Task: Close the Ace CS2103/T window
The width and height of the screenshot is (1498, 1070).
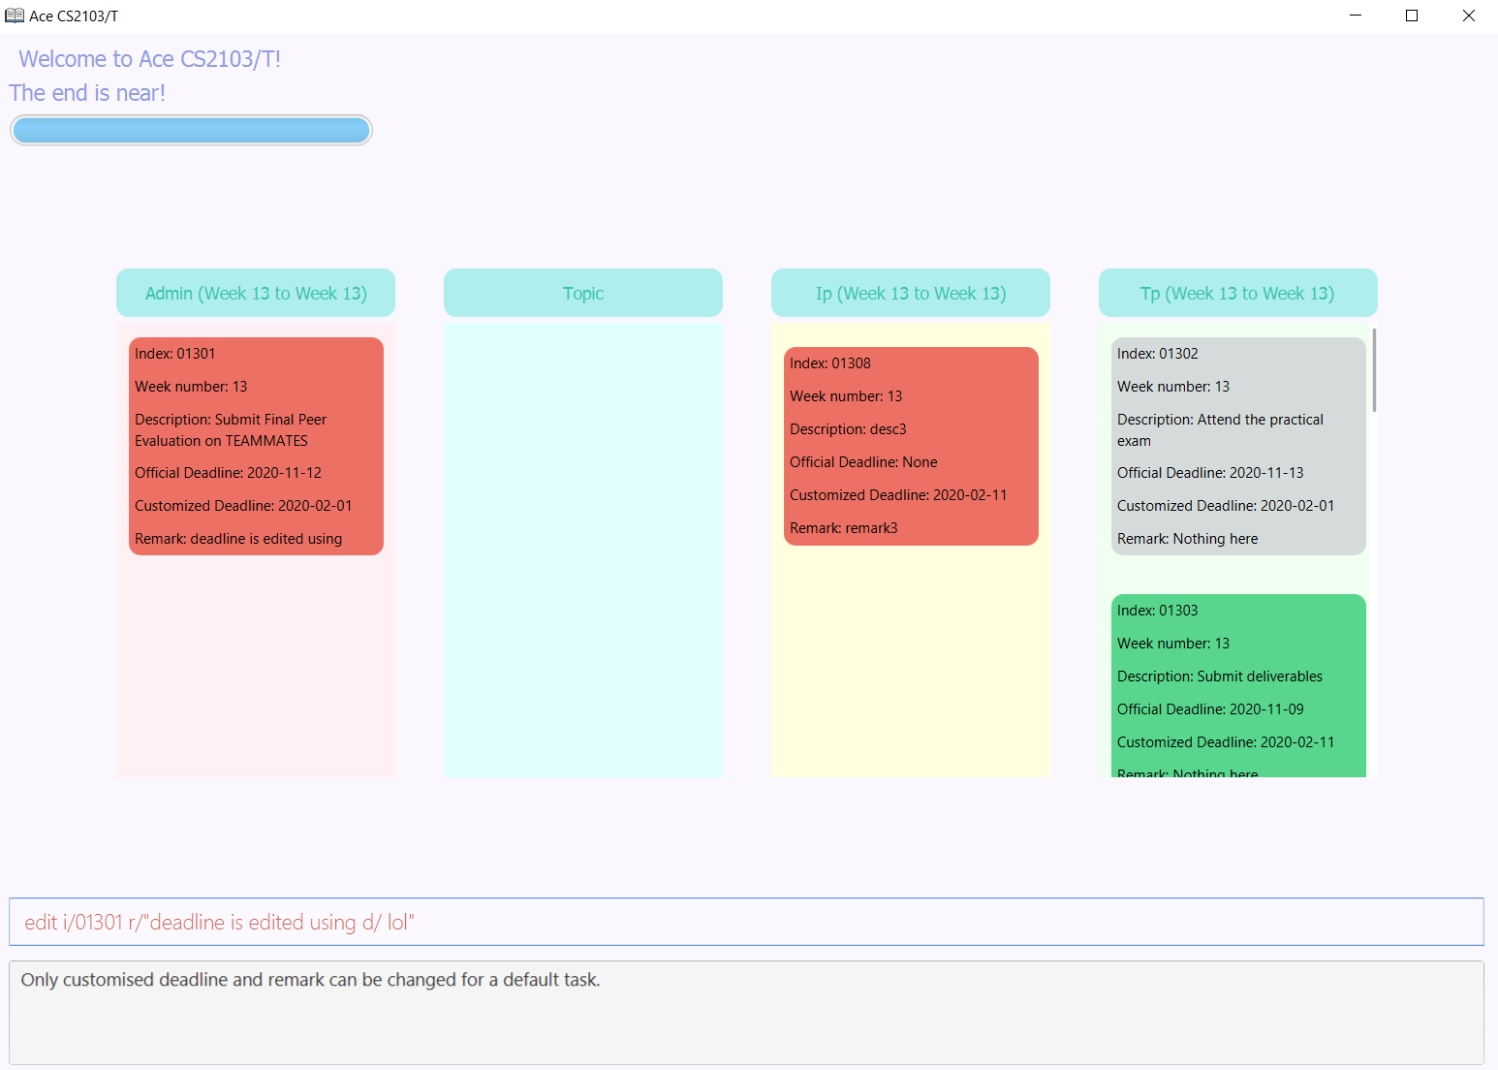Action: coord(1469,16)
